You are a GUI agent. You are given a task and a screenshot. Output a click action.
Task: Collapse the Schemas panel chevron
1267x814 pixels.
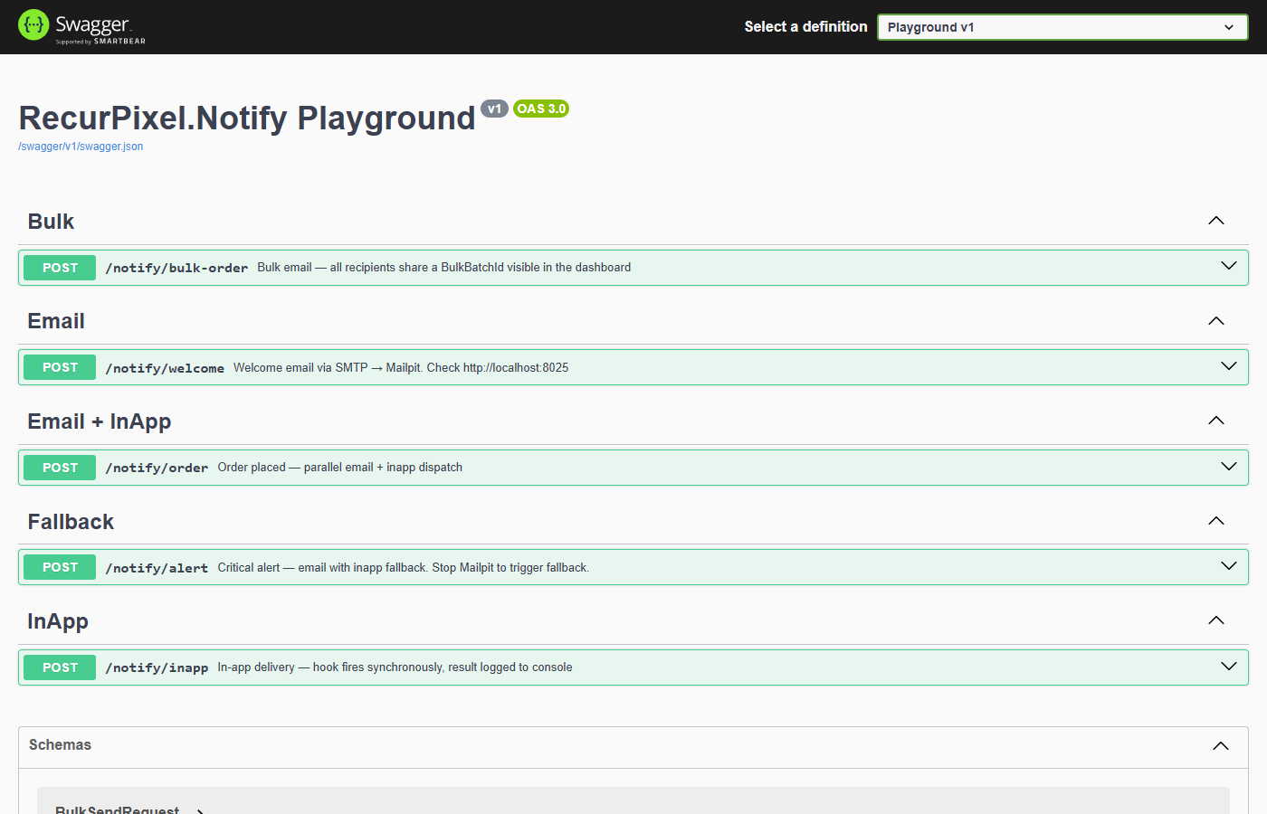point(1221,746)
